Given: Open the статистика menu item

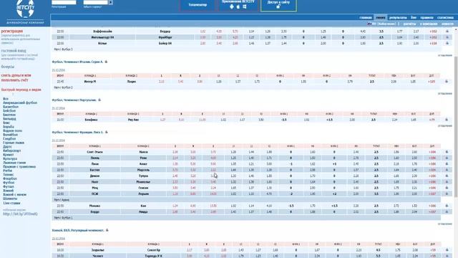Looking at the screenshot, I should [445, 17].
